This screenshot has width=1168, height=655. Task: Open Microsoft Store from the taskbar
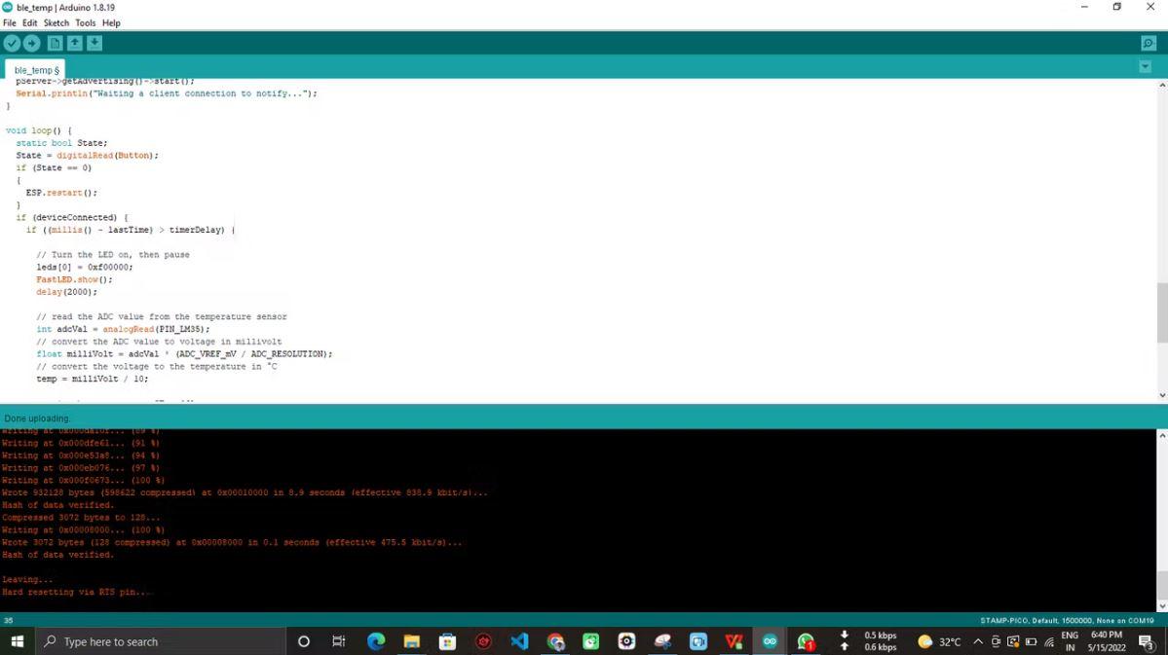point(448,641)
